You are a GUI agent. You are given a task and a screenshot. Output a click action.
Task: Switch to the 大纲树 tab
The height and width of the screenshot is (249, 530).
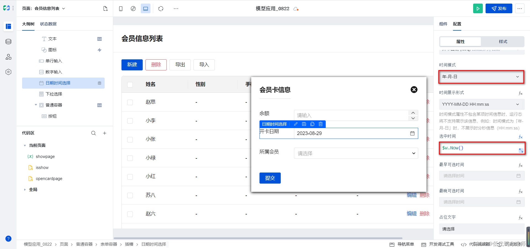(28, 24)
